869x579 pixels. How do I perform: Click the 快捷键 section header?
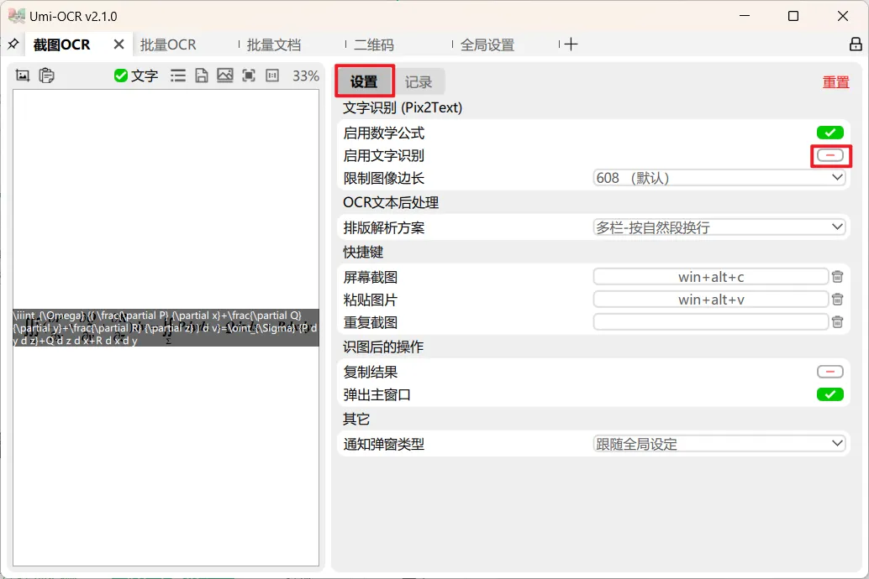point(363,253)
